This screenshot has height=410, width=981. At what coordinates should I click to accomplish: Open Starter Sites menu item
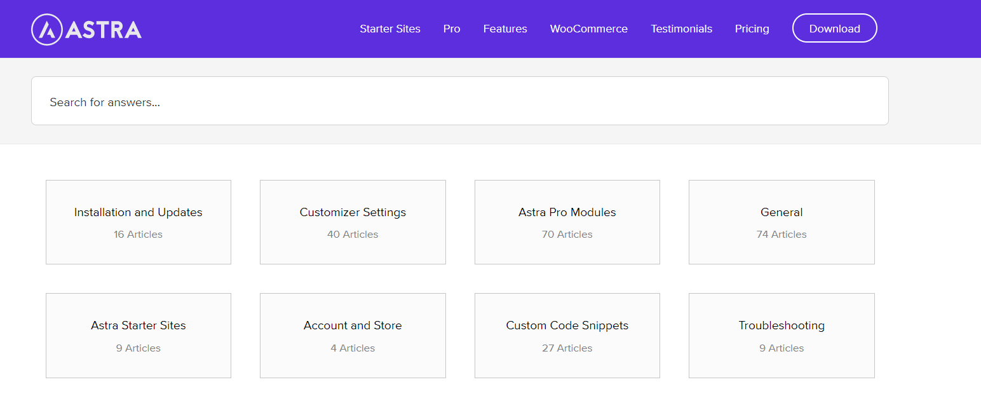pos(390,29)
